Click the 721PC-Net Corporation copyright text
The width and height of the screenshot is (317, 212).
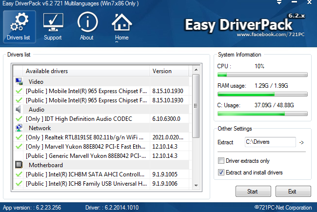pos(283,208)
